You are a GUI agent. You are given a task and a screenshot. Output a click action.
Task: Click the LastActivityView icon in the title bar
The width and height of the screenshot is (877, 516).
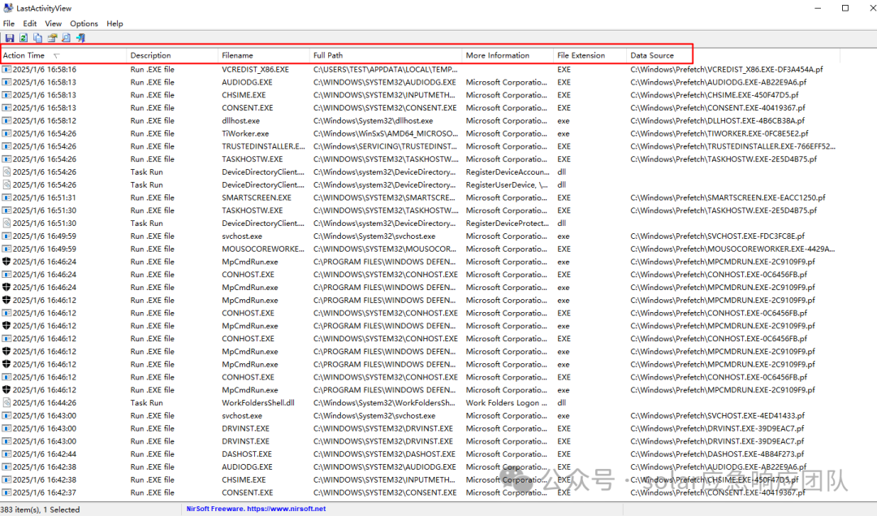point(7,7)
